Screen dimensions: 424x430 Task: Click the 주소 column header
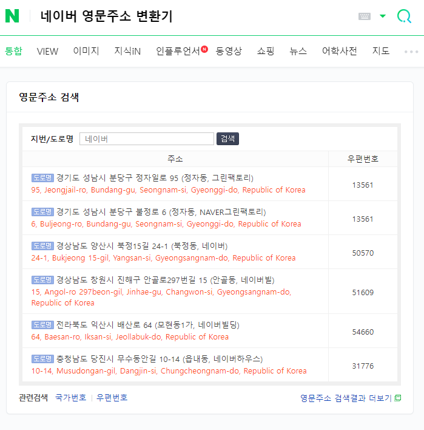pos(175,159)
